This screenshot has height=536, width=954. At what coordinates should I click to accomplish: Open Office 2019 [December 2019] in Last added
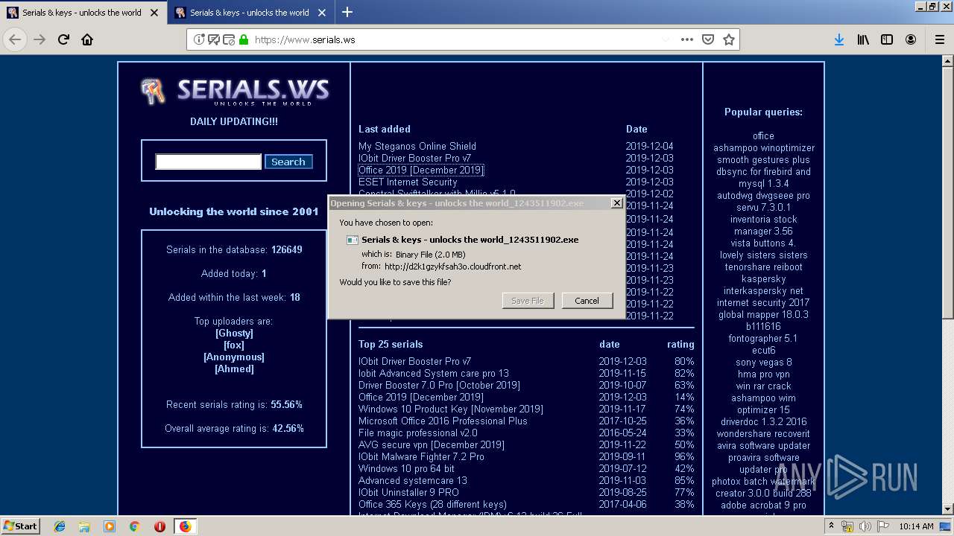click(x=421, y=170)
